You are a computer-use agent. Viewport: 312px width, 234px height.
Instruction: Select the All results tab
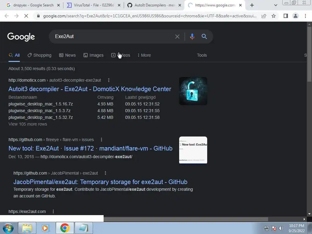(x=14, y=55)
